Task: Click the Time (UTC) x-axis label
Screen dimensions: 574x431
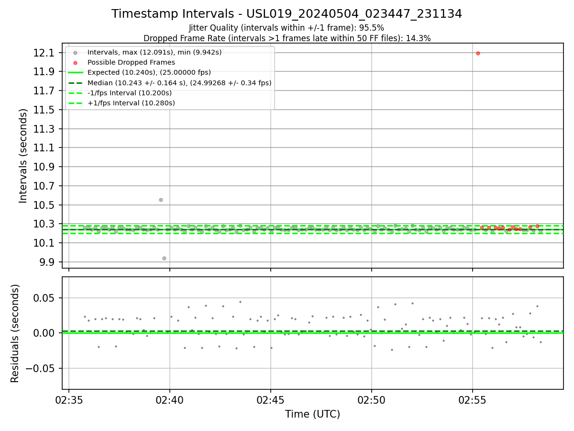Action: coord(313,414)
